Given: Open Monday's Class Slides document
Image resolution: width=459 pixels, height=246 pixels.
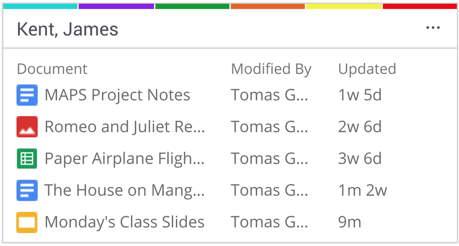Looking at the screenshot, I should (124, 221).
